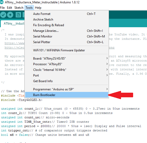Select Fix Encoding & Reload
The width and height of the screenshot is (147, 143).
coord(67,25)
